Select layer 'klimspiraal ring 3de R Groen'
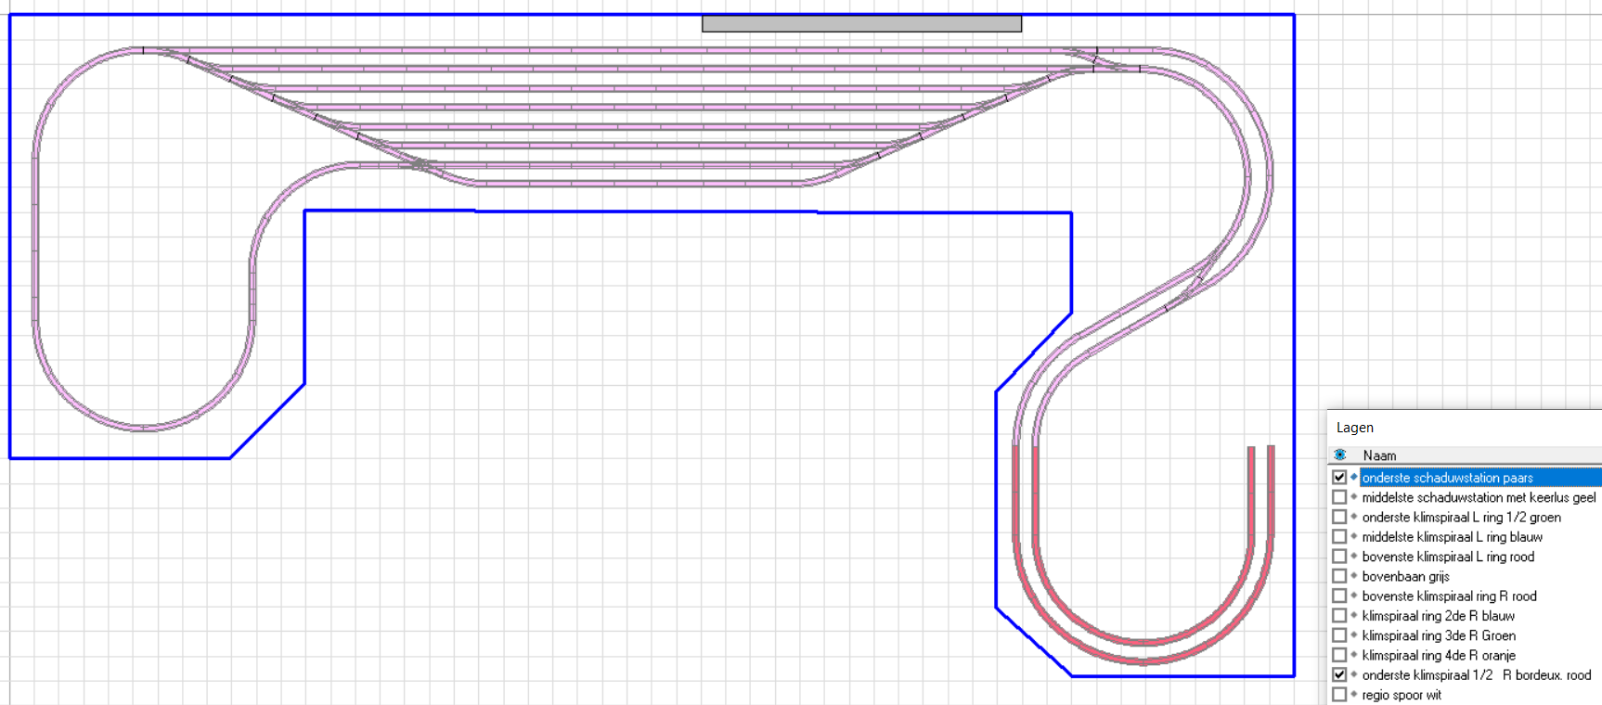1602x705 pixels. pyautogui.click(x=1439, y=635)
